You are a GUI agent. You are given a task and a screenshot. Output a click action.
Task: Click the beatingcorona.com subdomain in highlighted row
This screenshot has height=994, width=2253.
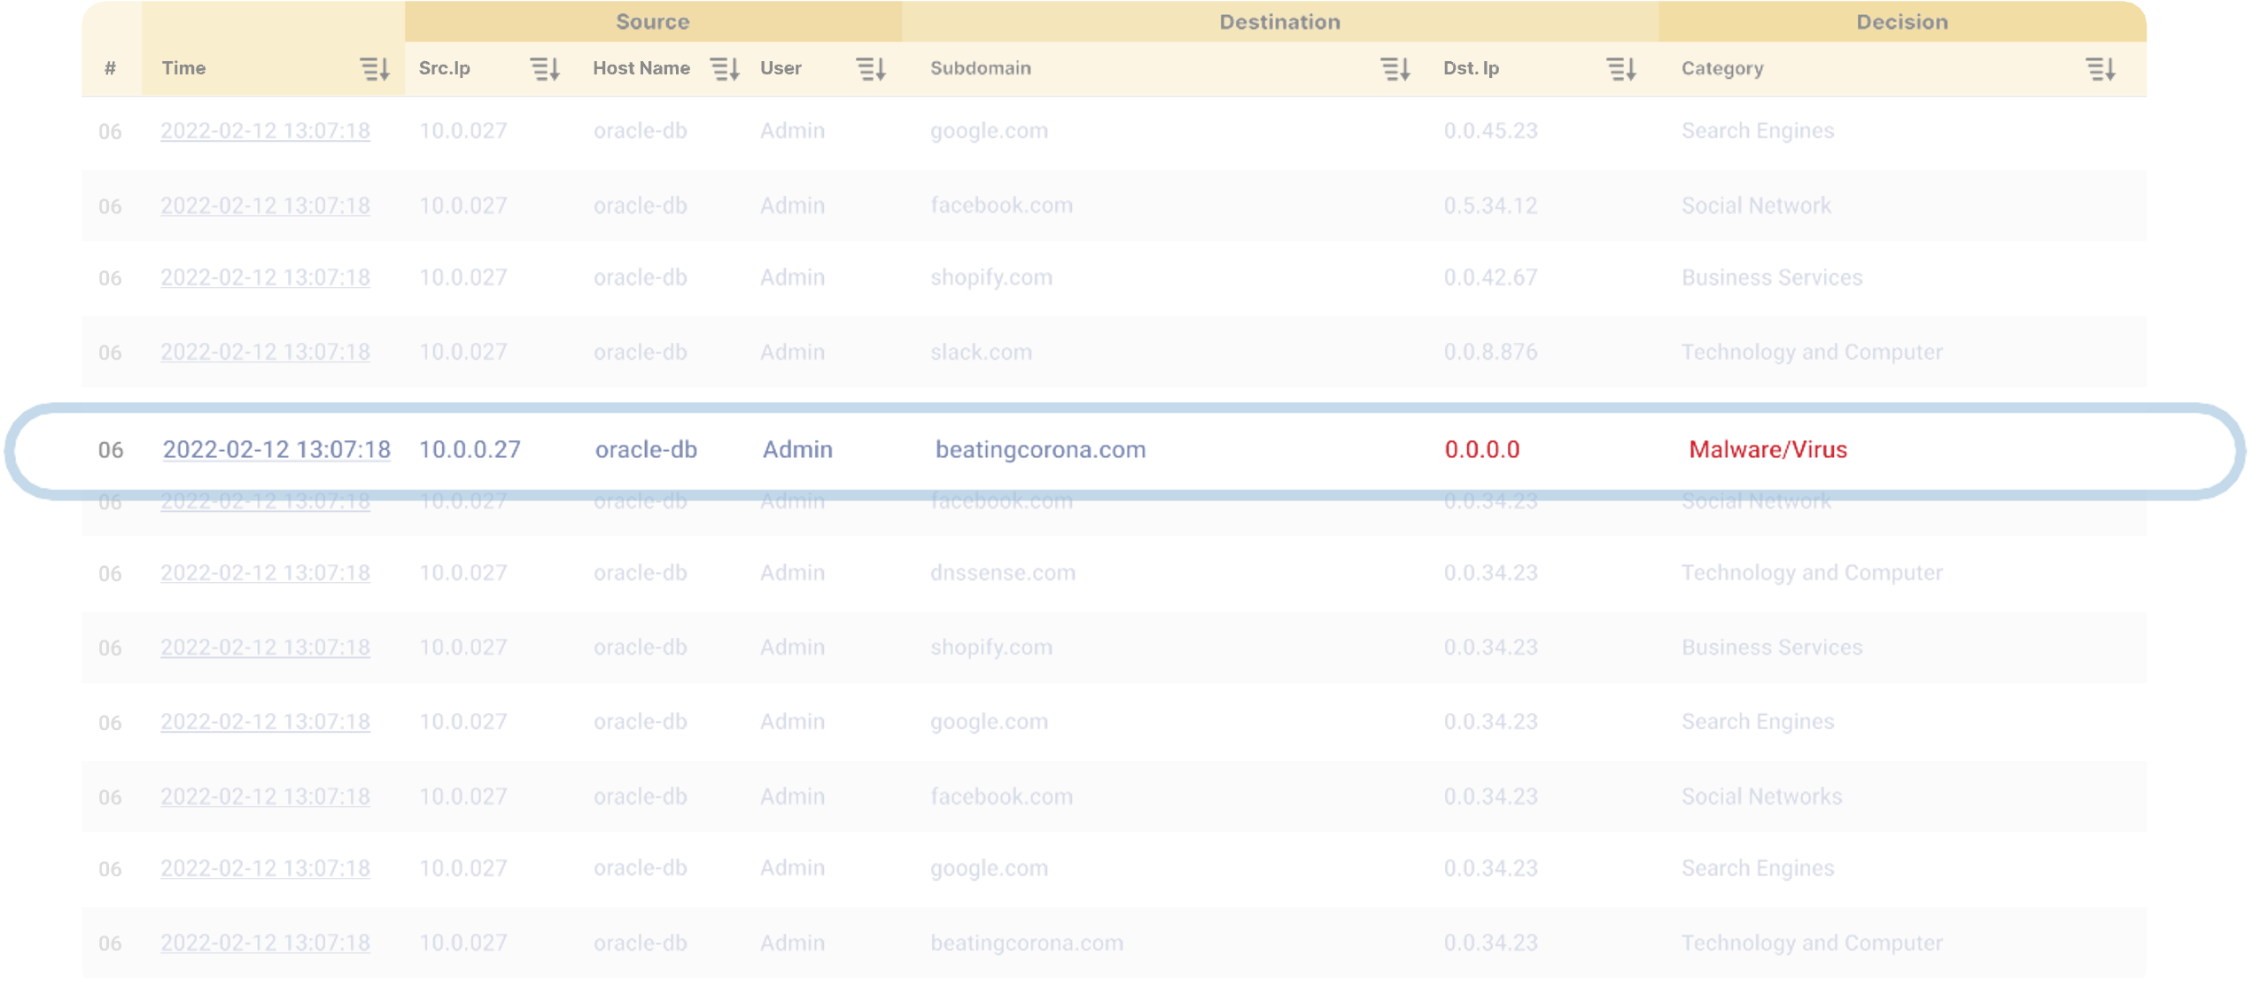pos(1040,449)
